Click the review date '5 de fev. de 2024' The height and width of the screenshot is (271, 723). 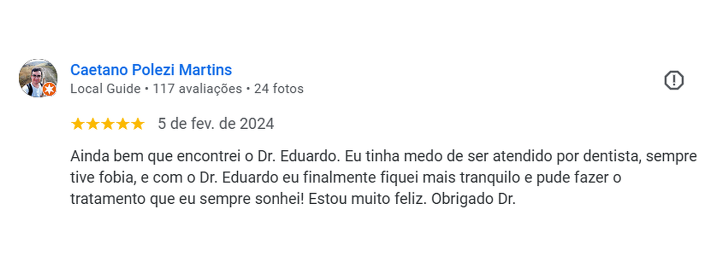pos(216,123)
